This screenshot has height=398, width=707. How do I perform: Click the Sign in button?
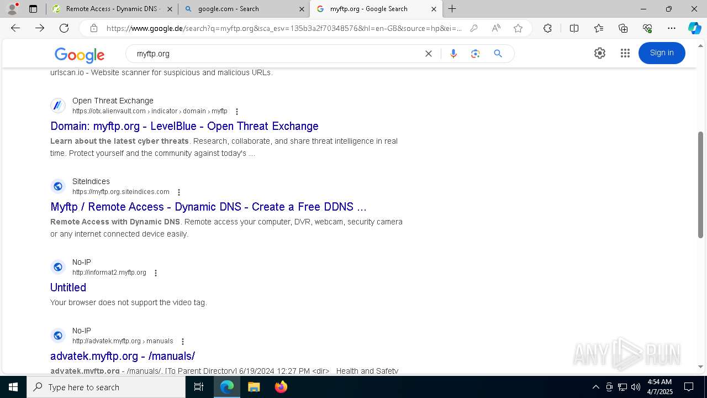662,53
